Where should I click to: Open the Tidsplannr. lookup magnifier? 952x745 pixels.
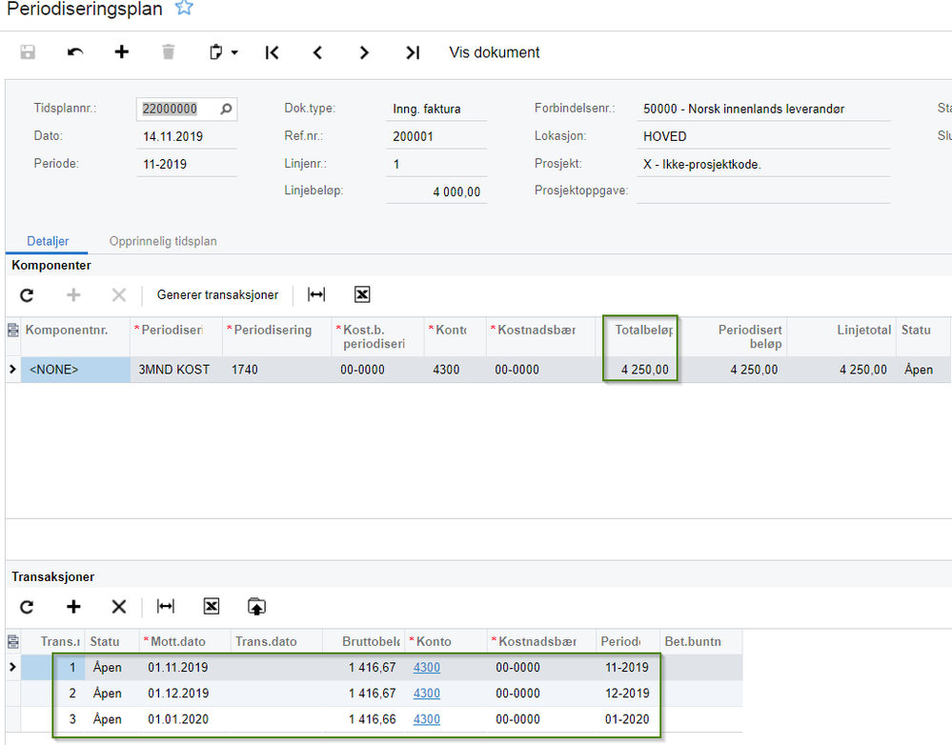pos(226,110)
